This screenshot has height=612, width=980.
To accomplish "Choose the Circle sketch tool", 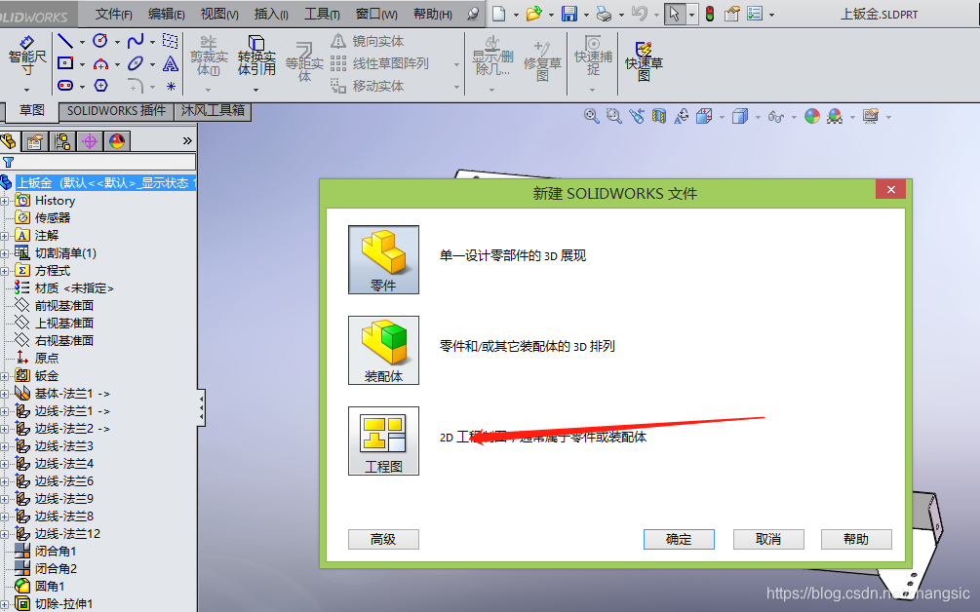I will pyautogui.click(x=100, y=41).
